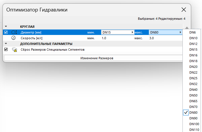Click the Изменение Размеров button

click(93, 58)
